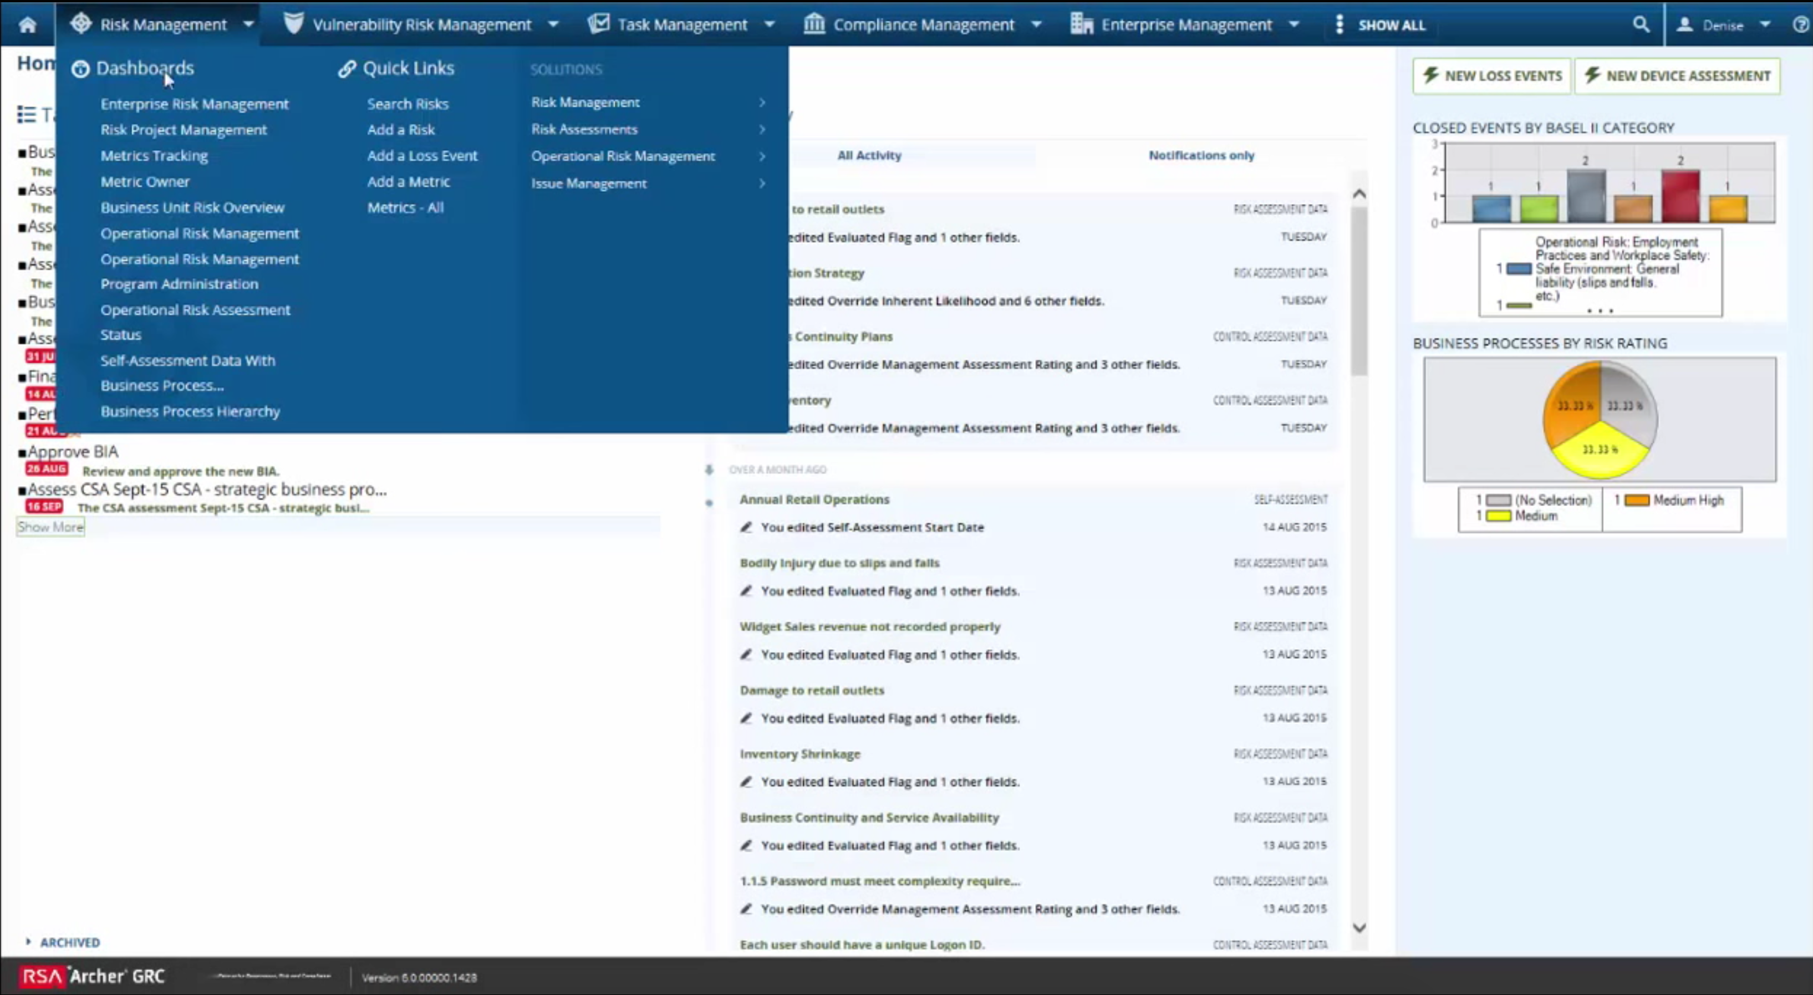Image resolution: width=1813 pixels, height=995 pixels.
Task: Open Metrics Tracking dashboard from the menu
Action: (154, 156)
